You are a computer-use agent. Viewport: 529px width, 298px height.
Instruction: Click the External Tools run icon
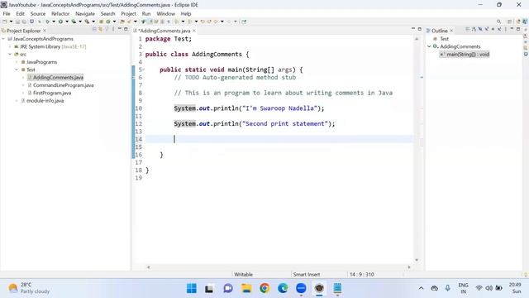click(87, 22)
